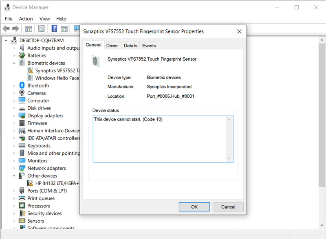Click inside the Device status text box
The width and height of the screenshot is (326, 239).
point(163,139)
